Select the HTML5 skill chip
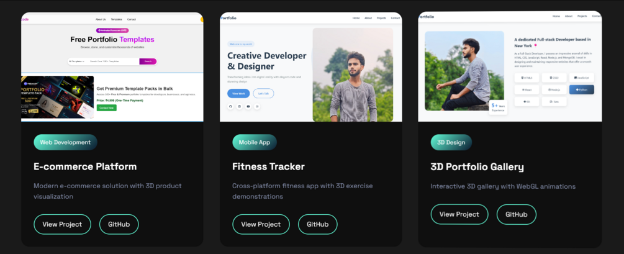The image size is (624, 254). pos(527,78)
